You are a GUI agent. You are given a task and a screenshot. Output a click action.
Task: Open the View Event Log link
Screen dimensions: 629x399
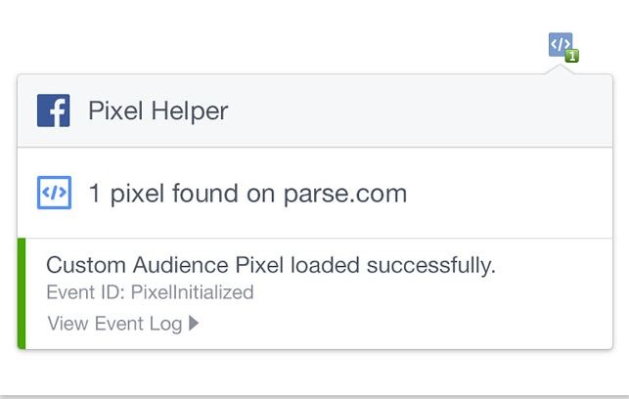(122, 324)
